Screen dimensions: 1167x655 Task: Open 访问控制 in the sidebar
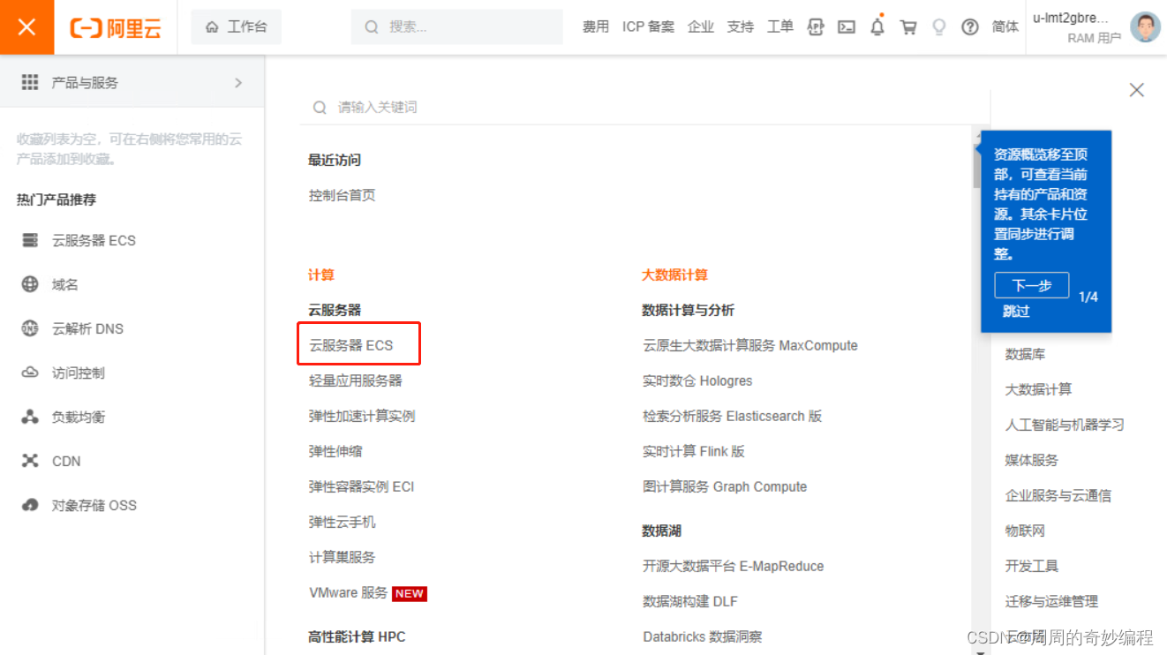(x=79, y=373)
